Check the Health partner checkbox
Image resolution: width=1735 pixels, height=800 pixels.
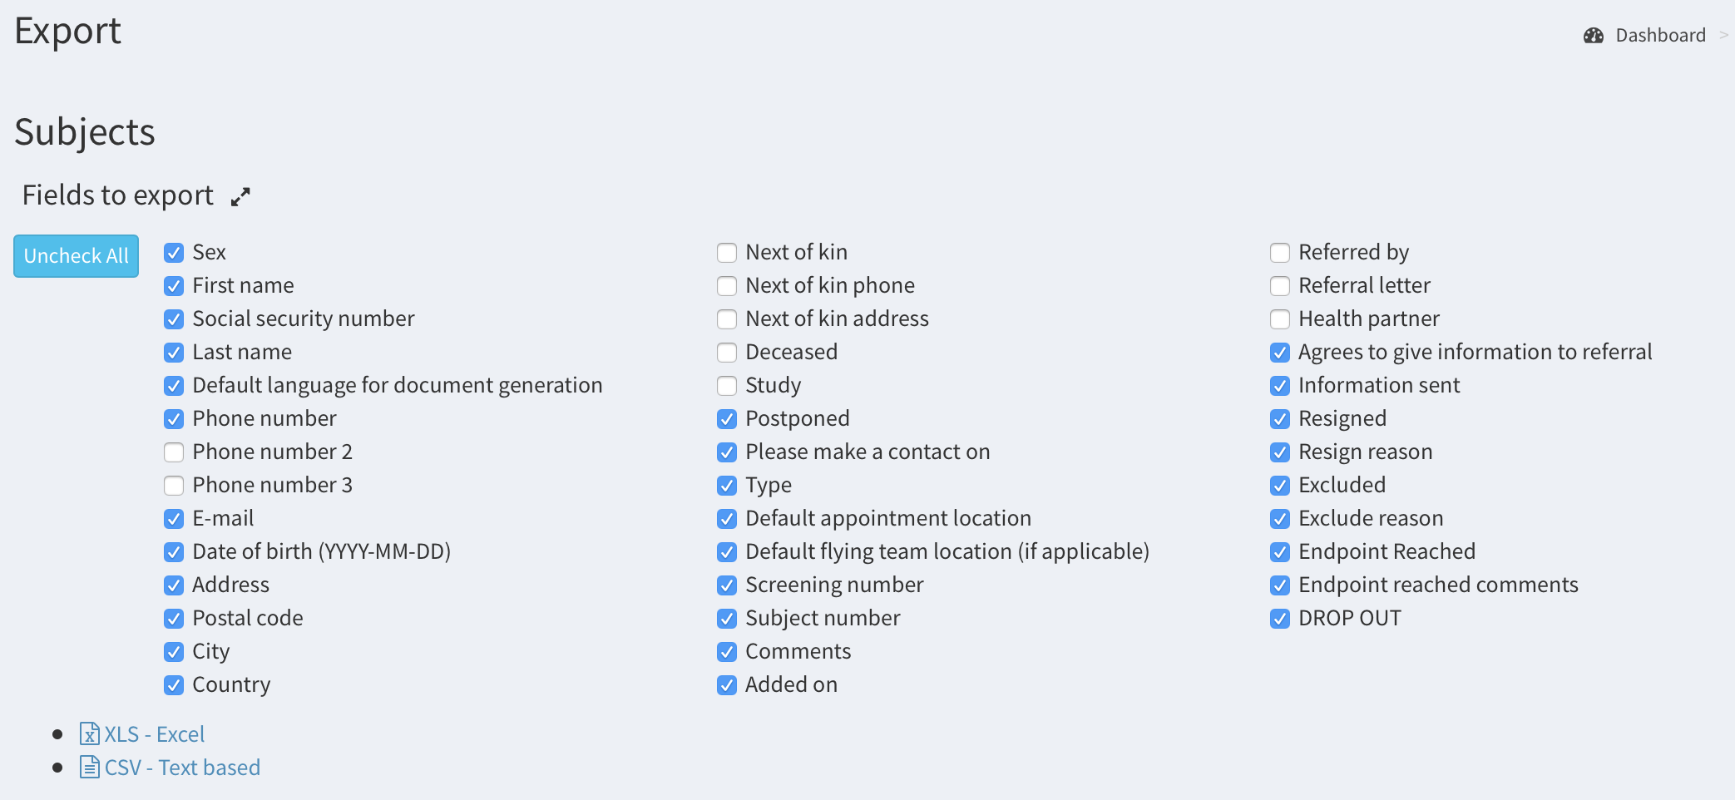click(1280, 319)
